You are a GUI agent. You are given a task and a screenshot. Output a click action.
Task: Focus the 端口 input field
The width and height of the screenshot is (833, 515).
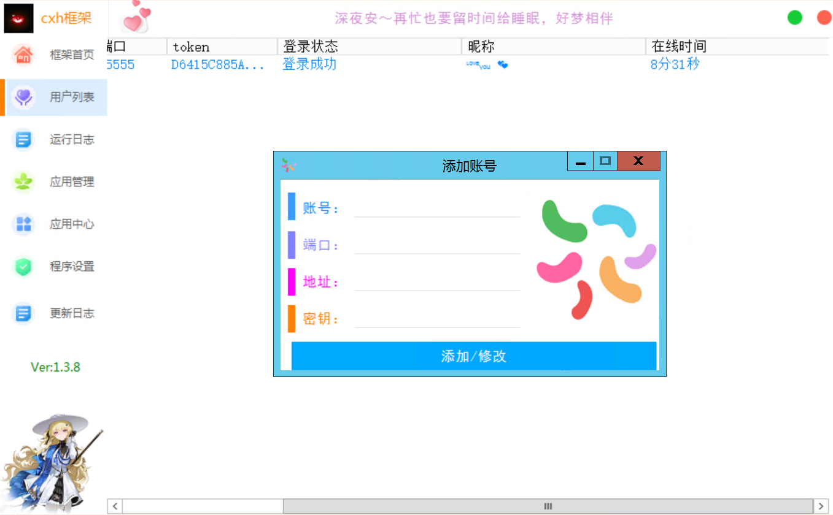(436, 245)
